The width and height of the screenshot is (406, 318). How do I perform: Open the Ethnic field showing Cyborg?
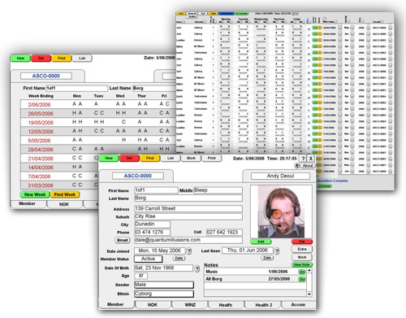click(164, 294)
